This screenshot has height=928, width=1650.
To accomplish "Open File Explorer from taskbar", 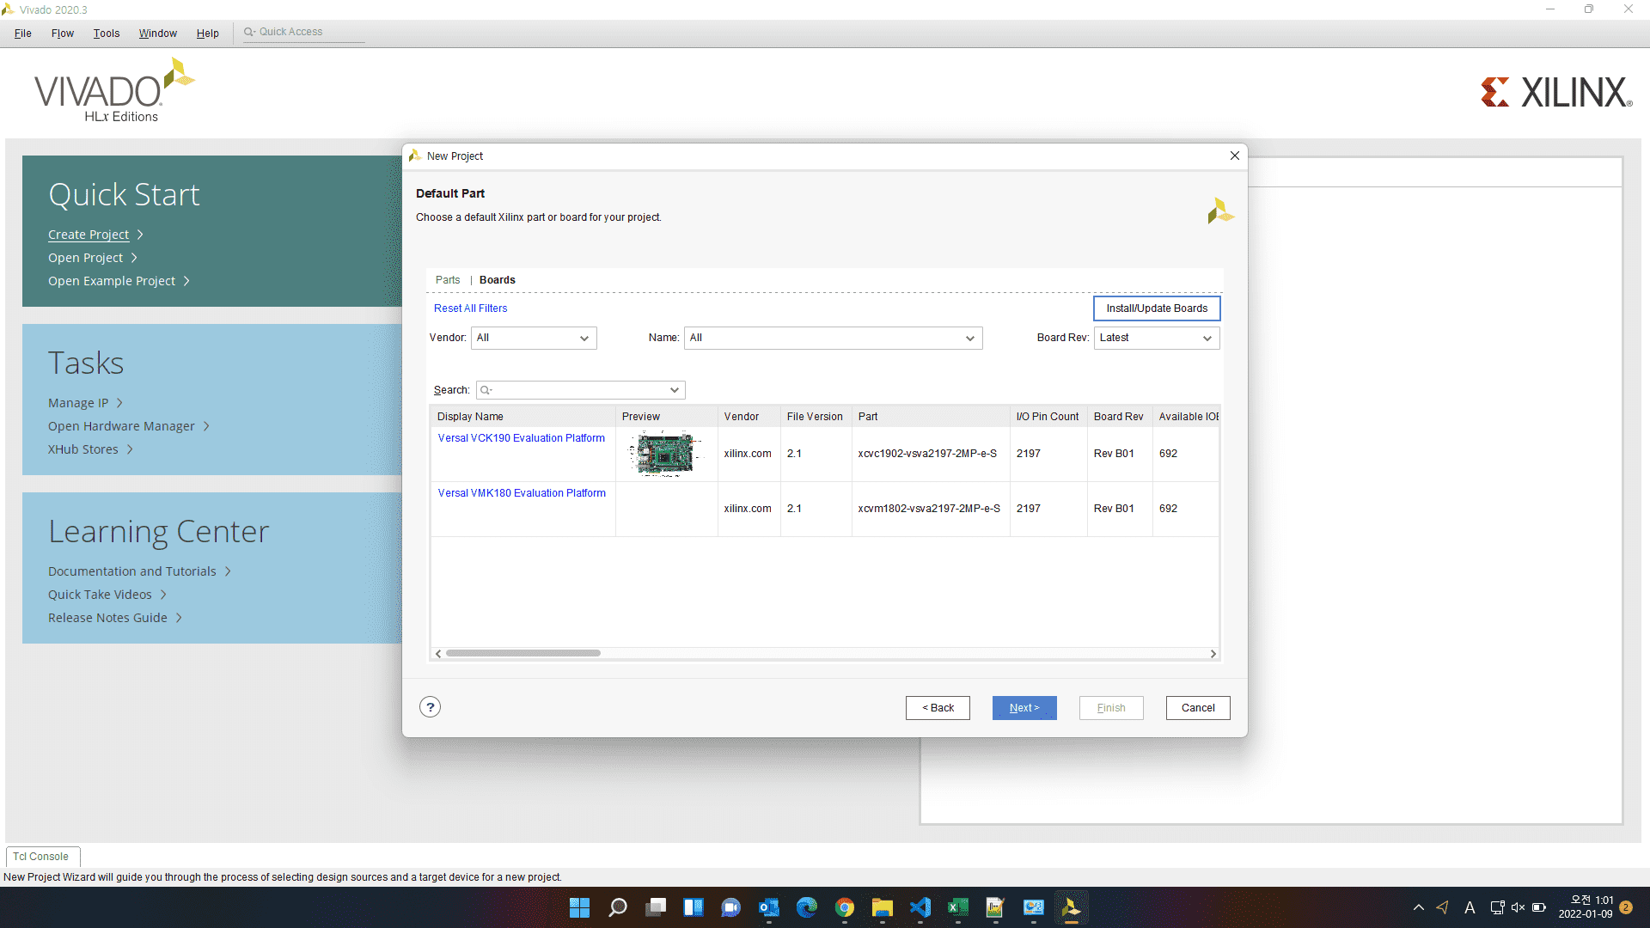I will tap(882, 907).
